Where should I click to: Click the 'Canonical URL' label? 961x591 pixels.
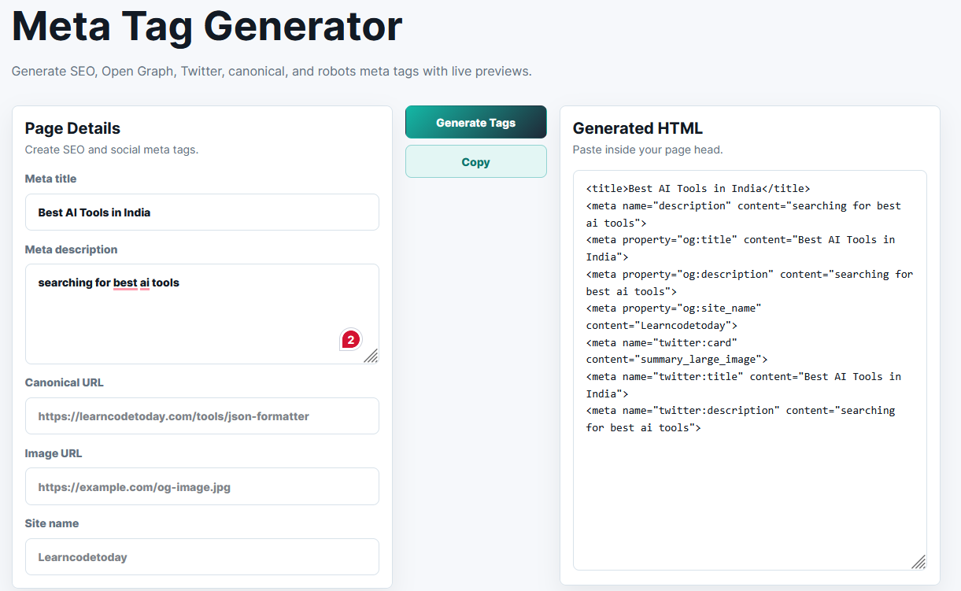tap(65, 382)
